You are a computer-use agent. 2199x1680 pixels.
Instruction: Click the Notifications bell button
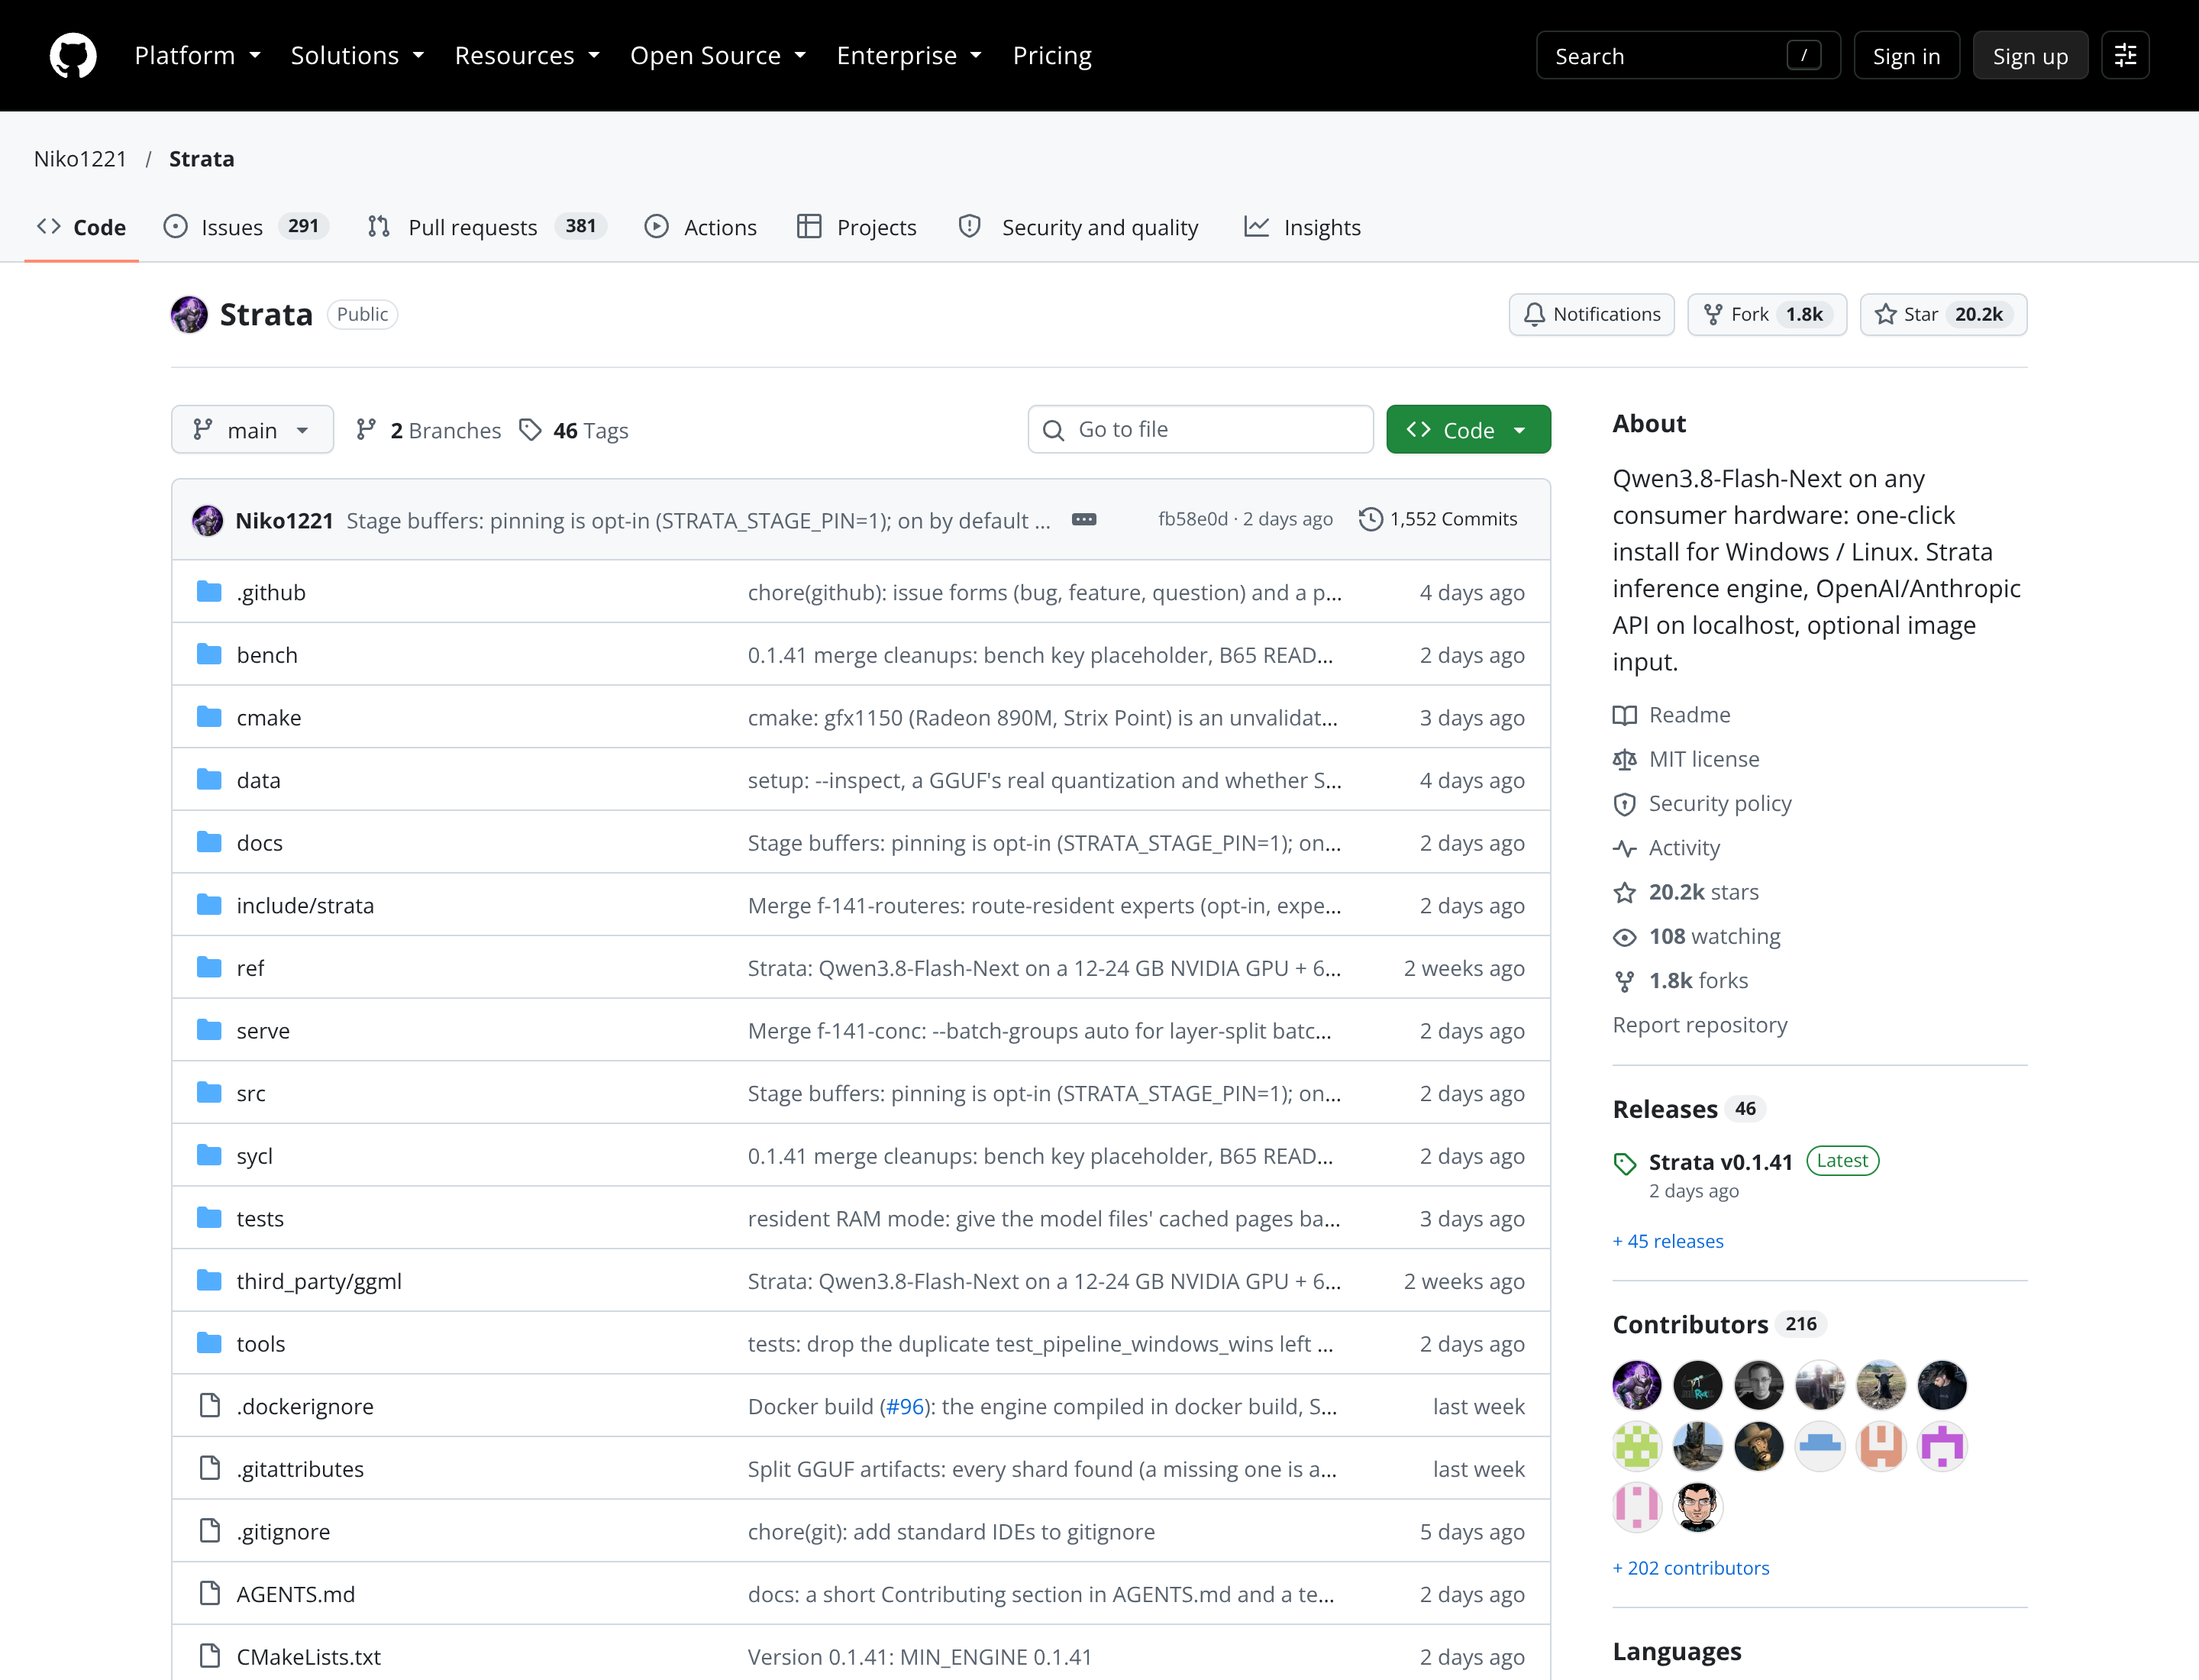click(x=1591, y=314)
